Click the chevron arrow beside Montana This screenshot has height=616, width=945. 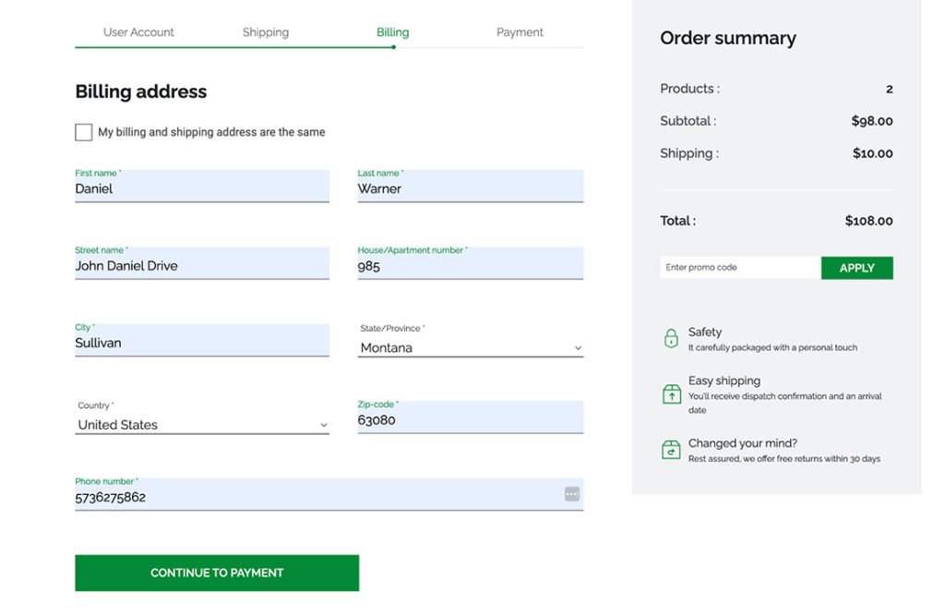click(578, 348)
